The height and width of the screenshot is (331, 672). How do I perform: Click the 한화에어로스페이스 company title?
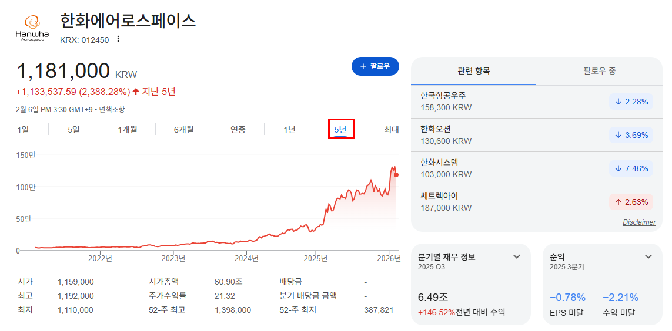click(128, 21)
